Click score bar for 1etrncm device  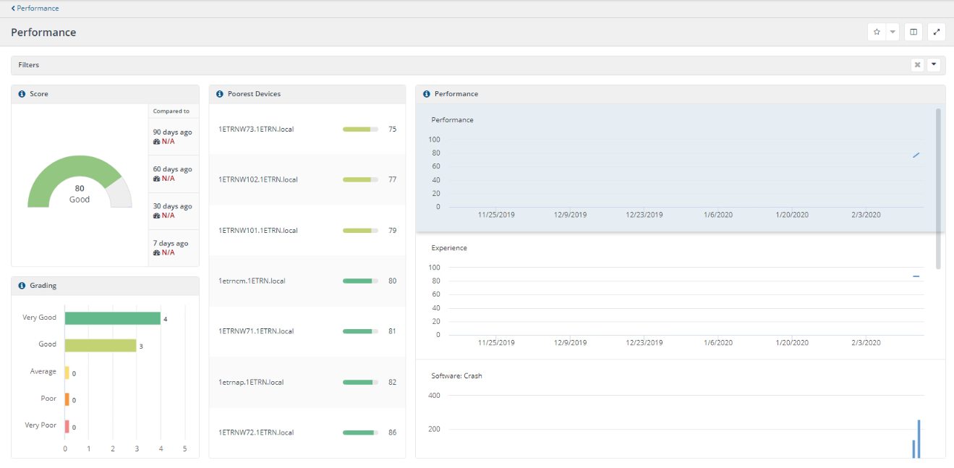coord(360,281)
